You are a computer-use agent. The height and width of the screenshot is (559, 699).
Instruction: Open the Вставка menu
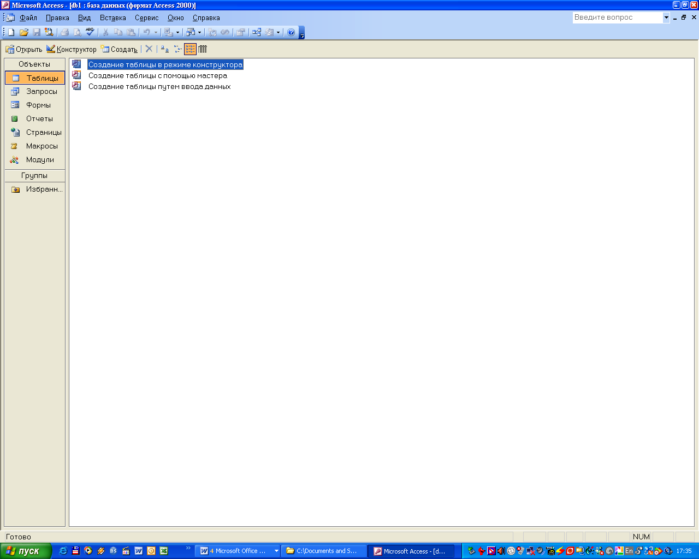click(113, 17)
